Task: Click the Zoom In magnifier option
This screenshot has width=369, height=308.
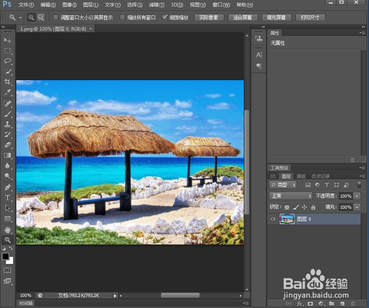Action: pos(31,17)
